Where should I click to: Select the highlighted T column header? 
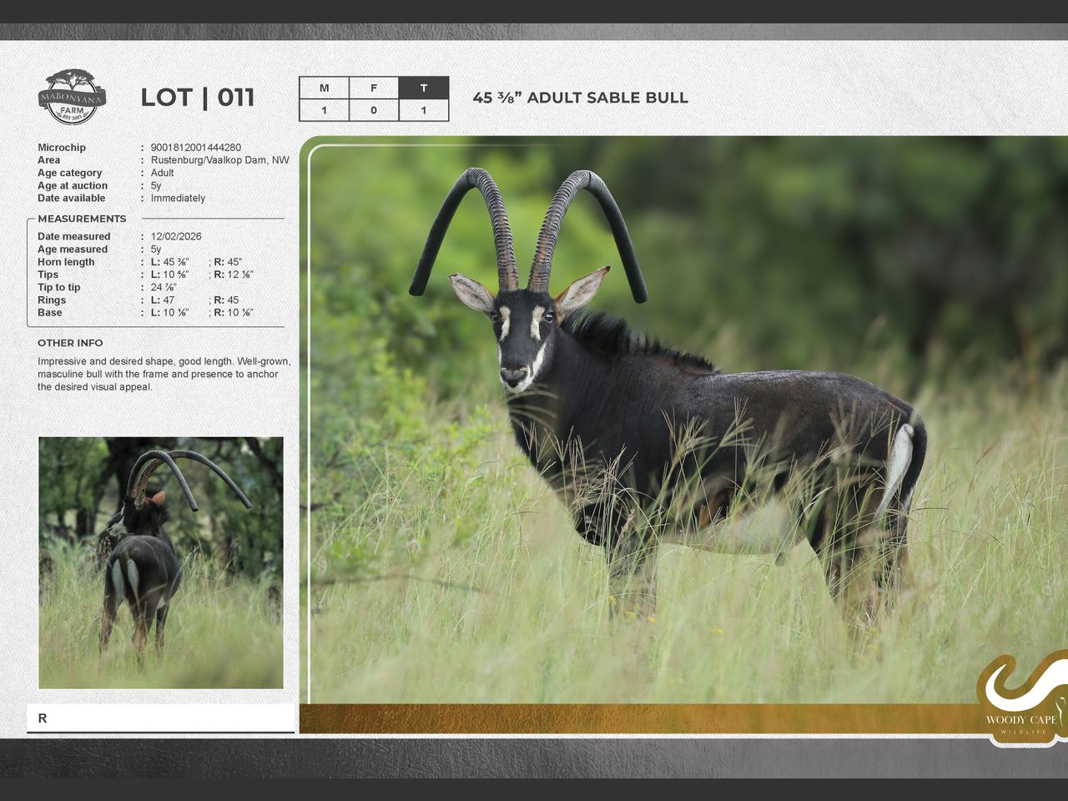pyautogui.click(x=423, y=88)
